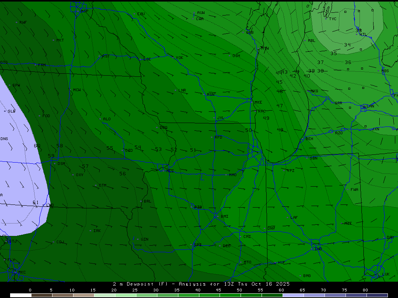Click the IRK station label
Viewport: 398px width, 298px height.
tap(97, 230)
